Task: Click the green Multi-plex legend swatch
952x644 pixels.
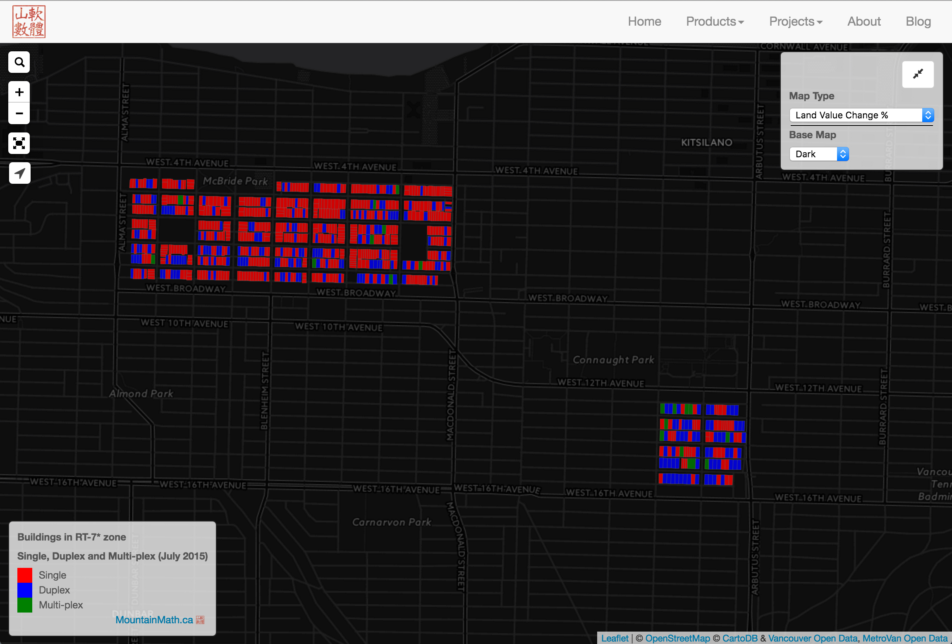Action: coord(25,605)
